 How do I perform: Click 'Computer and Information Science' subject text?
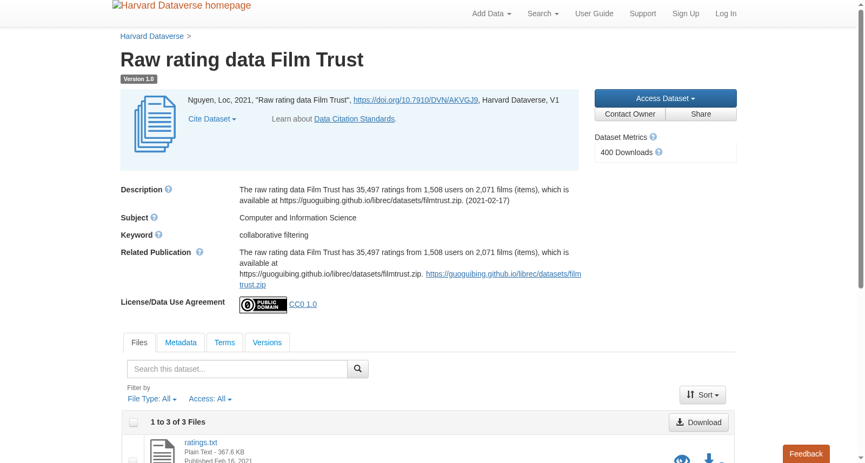(298, 218)
